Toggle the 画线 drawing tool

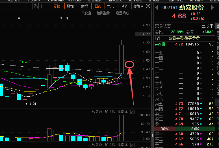click(x=98, y=6)
